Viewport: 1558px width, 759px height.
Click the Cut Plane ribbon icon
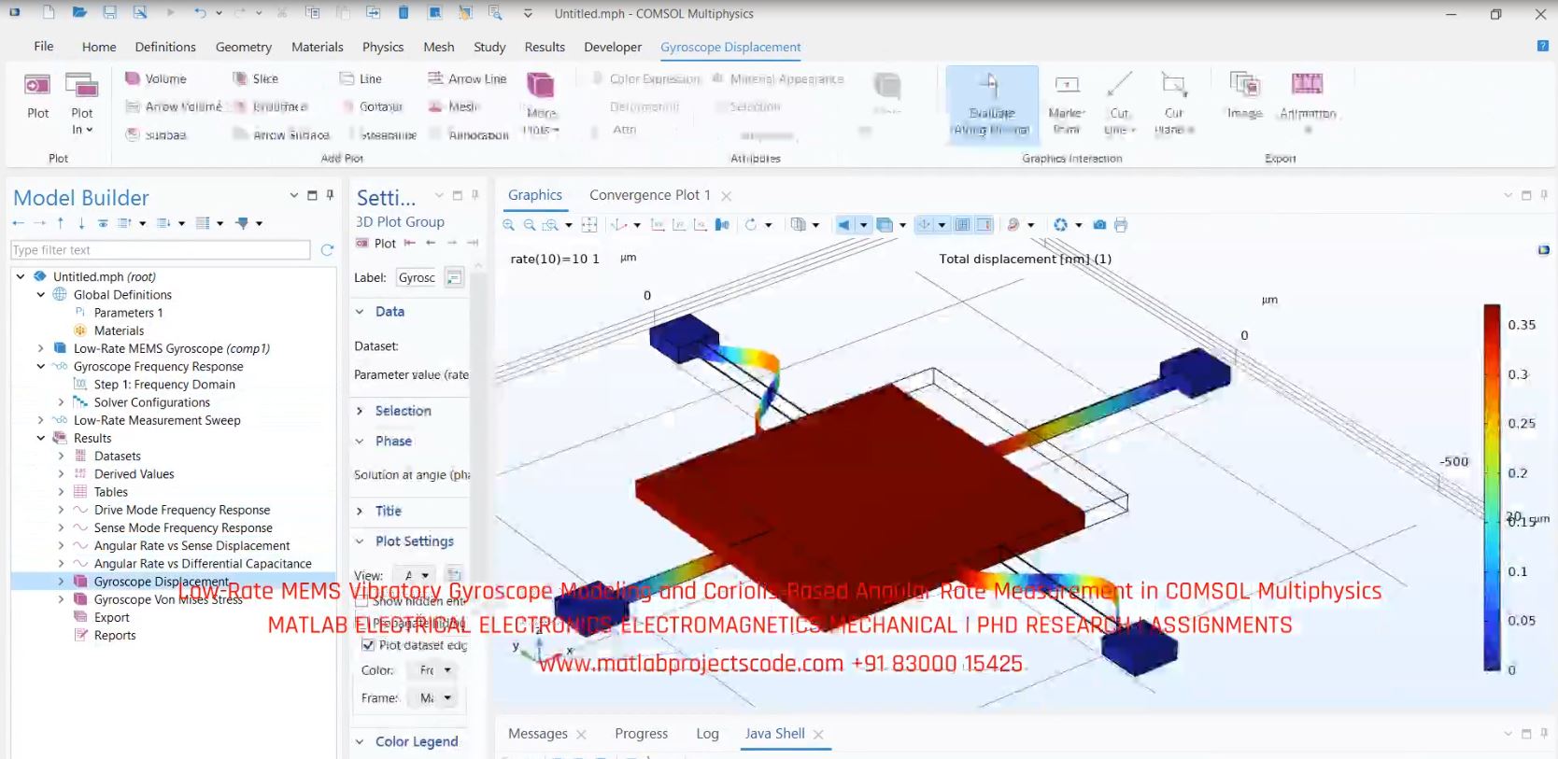pos(1174,103)
